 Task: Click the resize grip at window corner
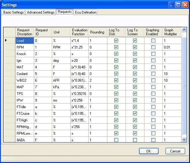click(187, 160)
